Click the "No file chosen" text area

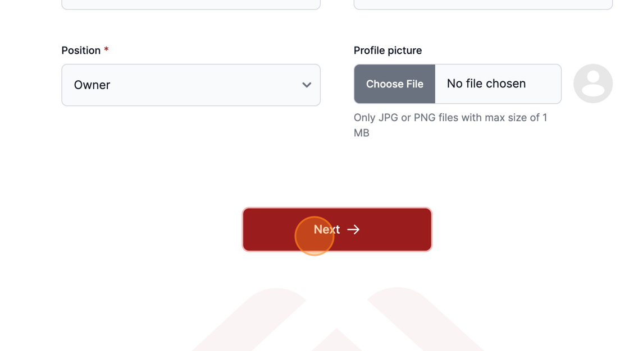pyautogui.click(x=486, y=84)
